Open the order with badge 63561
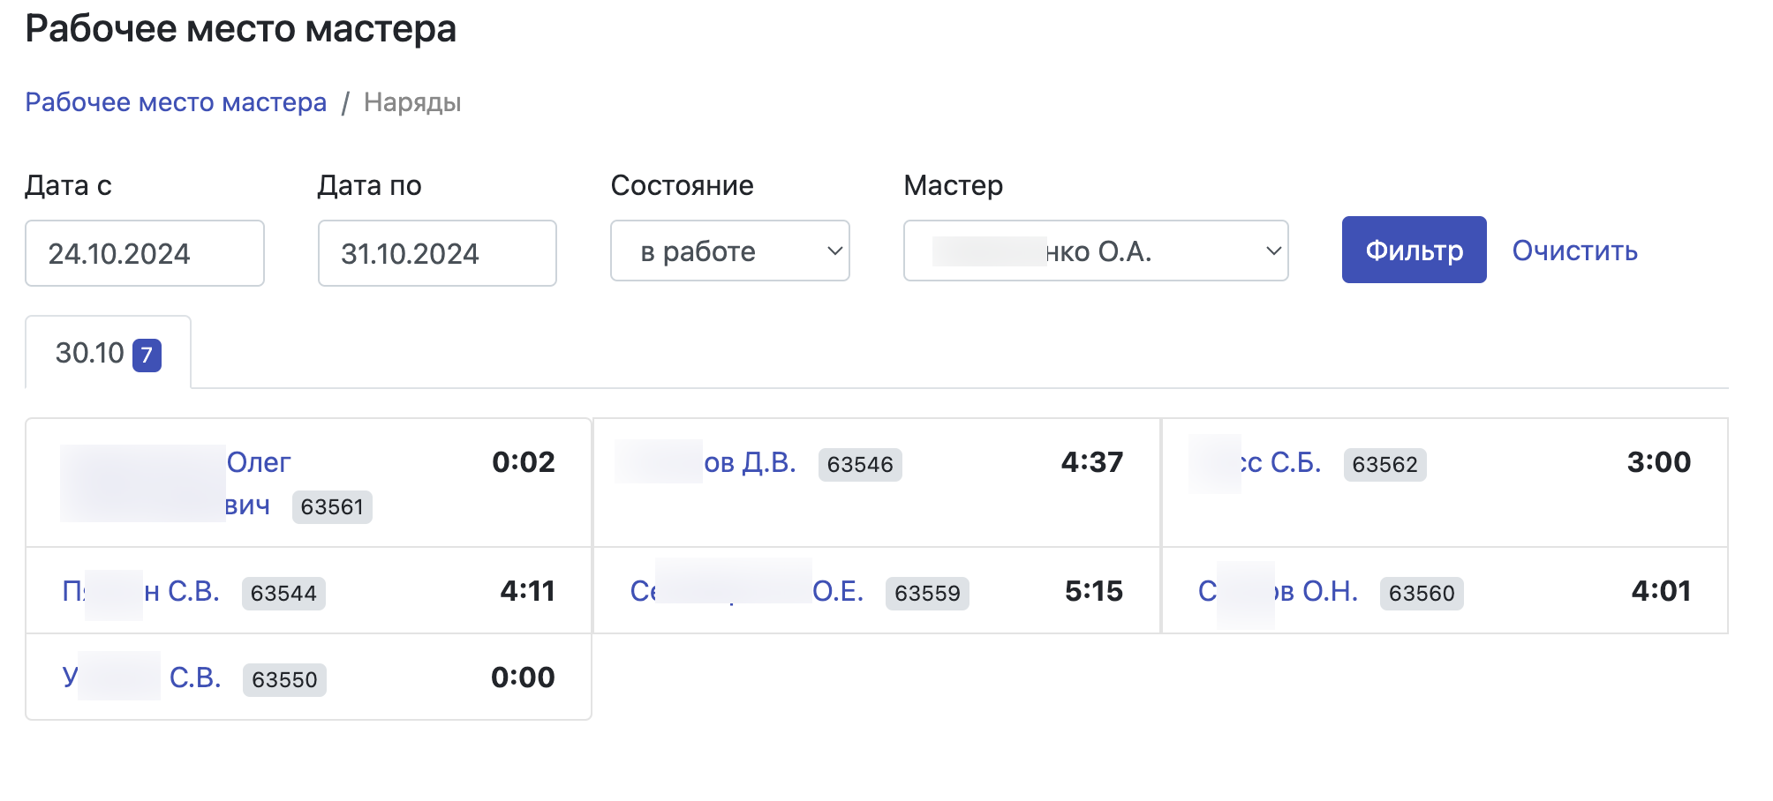Screen dimensions: 1773x801 click(x=331, y=507)
